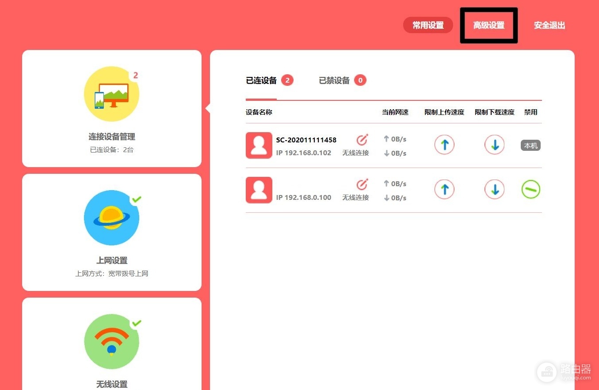This screenshot has height=390, width=599.
Task: Open the connected devices management icon
Action: [111, 94]
